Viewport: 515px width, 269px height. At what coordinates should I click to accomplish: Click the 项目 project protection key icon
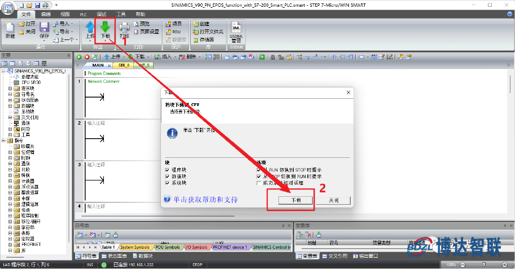point(168,24)
